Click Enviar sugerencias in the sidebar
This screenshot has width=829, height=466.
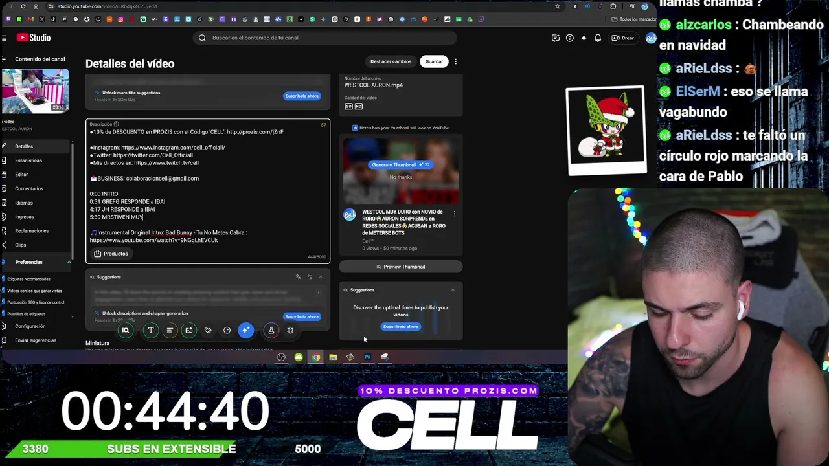click(x=36, y=340)
